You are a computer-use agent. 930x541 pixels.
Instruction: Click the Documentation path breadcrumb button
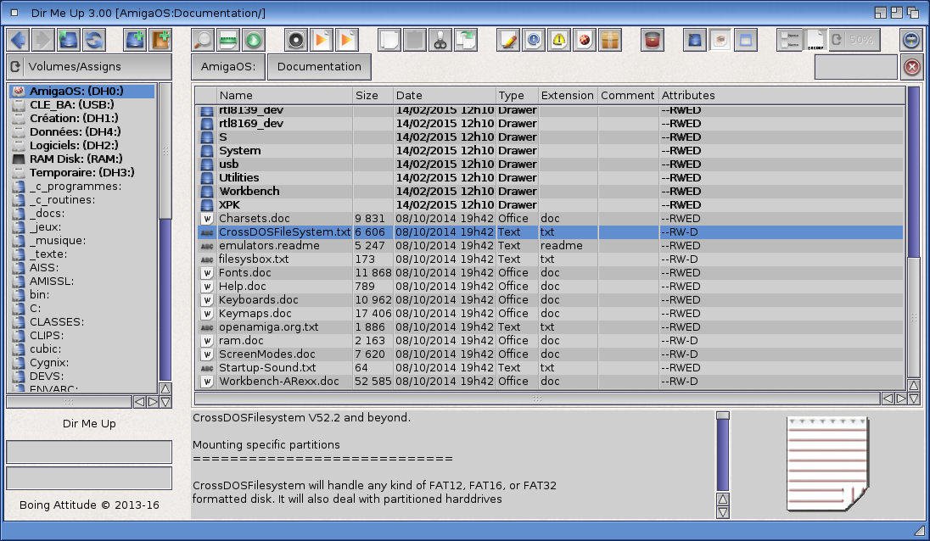coord(319,67)
